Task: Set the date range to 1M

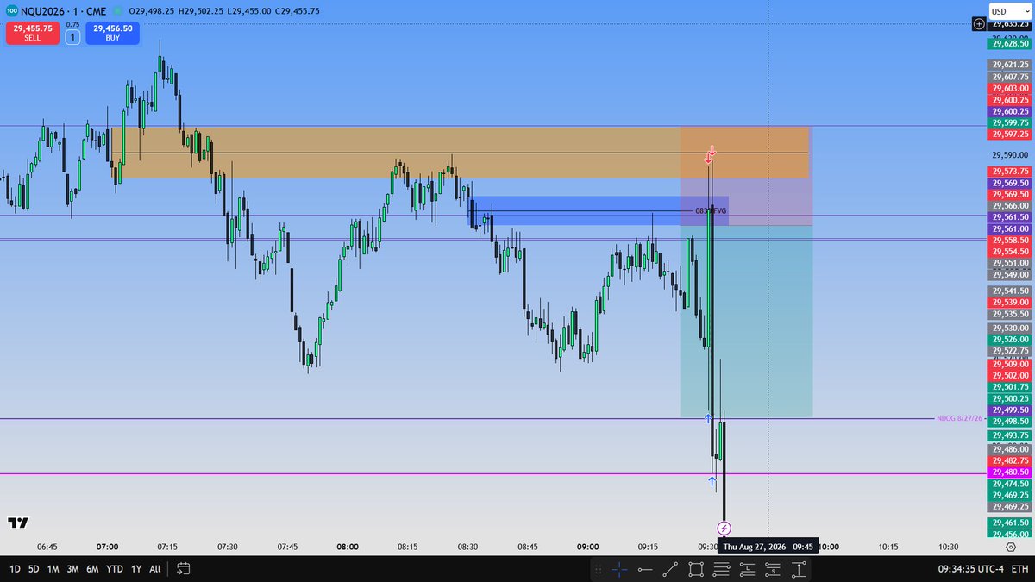Action: pyautogui.click(x=53, y=569)
